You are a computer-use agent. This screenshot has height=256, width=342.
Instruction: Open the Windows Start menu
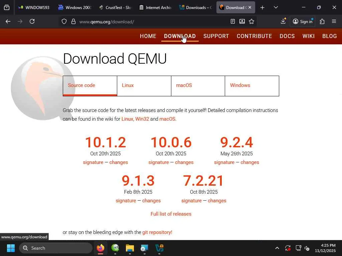[x=11, y=248]
